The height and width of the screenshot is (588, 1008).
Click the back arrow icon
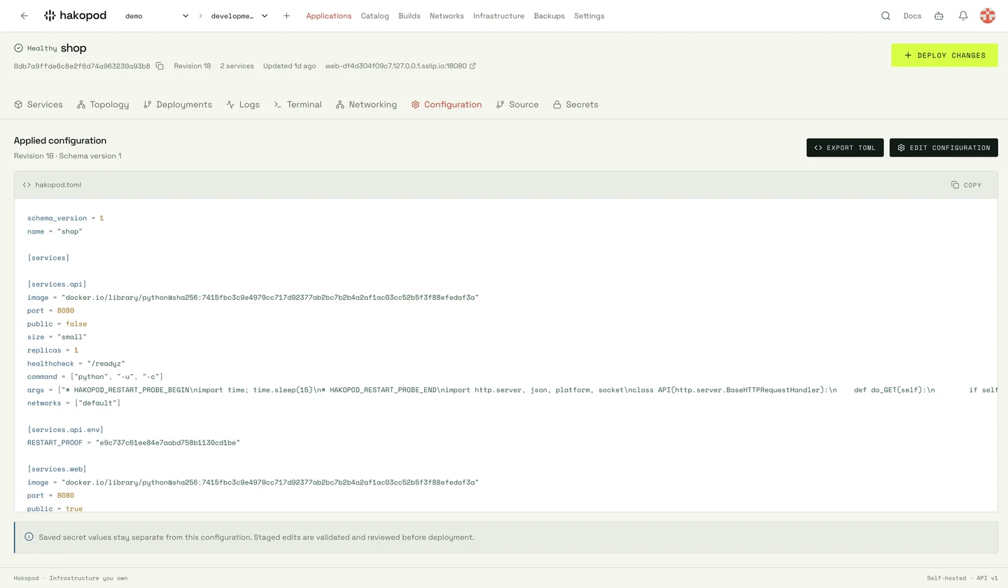pyautogui.click(x=24, y=15)
